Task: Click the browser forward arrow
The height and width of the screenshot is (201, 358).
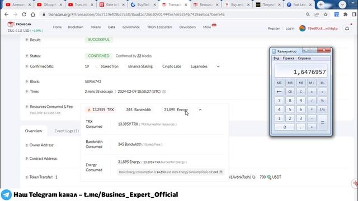Action: click(x=15, y=15)
